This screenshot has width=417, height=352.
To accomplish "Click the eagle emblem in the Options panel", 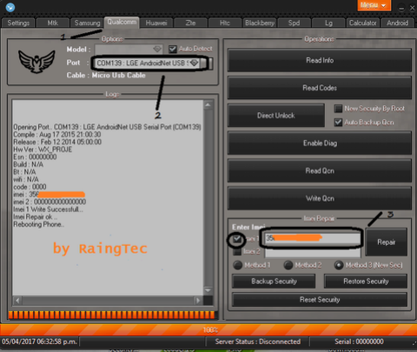I will [36, 61].
